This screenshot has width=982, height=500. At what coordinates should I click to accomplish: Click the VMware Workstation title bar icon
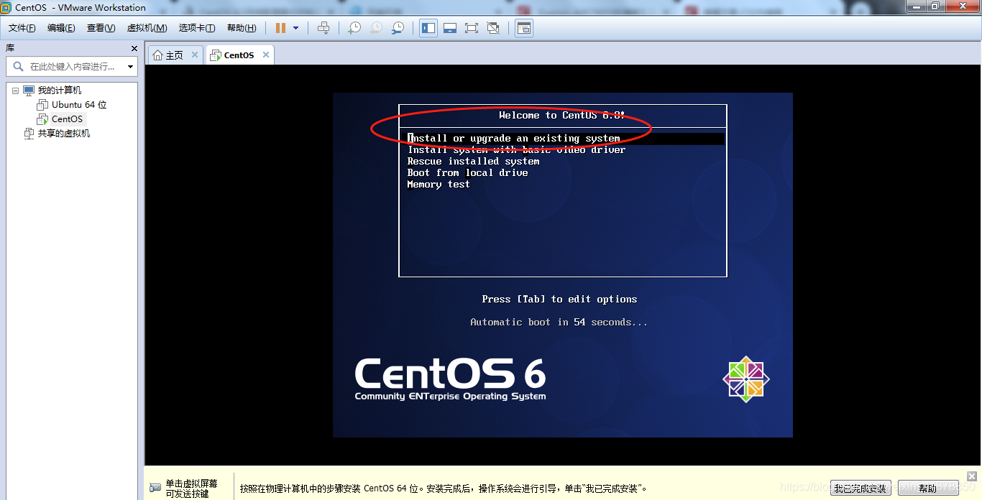(6, 7)
